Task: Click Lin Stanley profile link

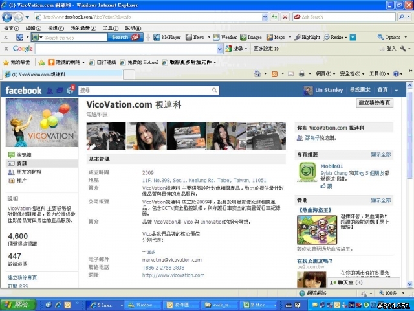Action: coord(329,90)
